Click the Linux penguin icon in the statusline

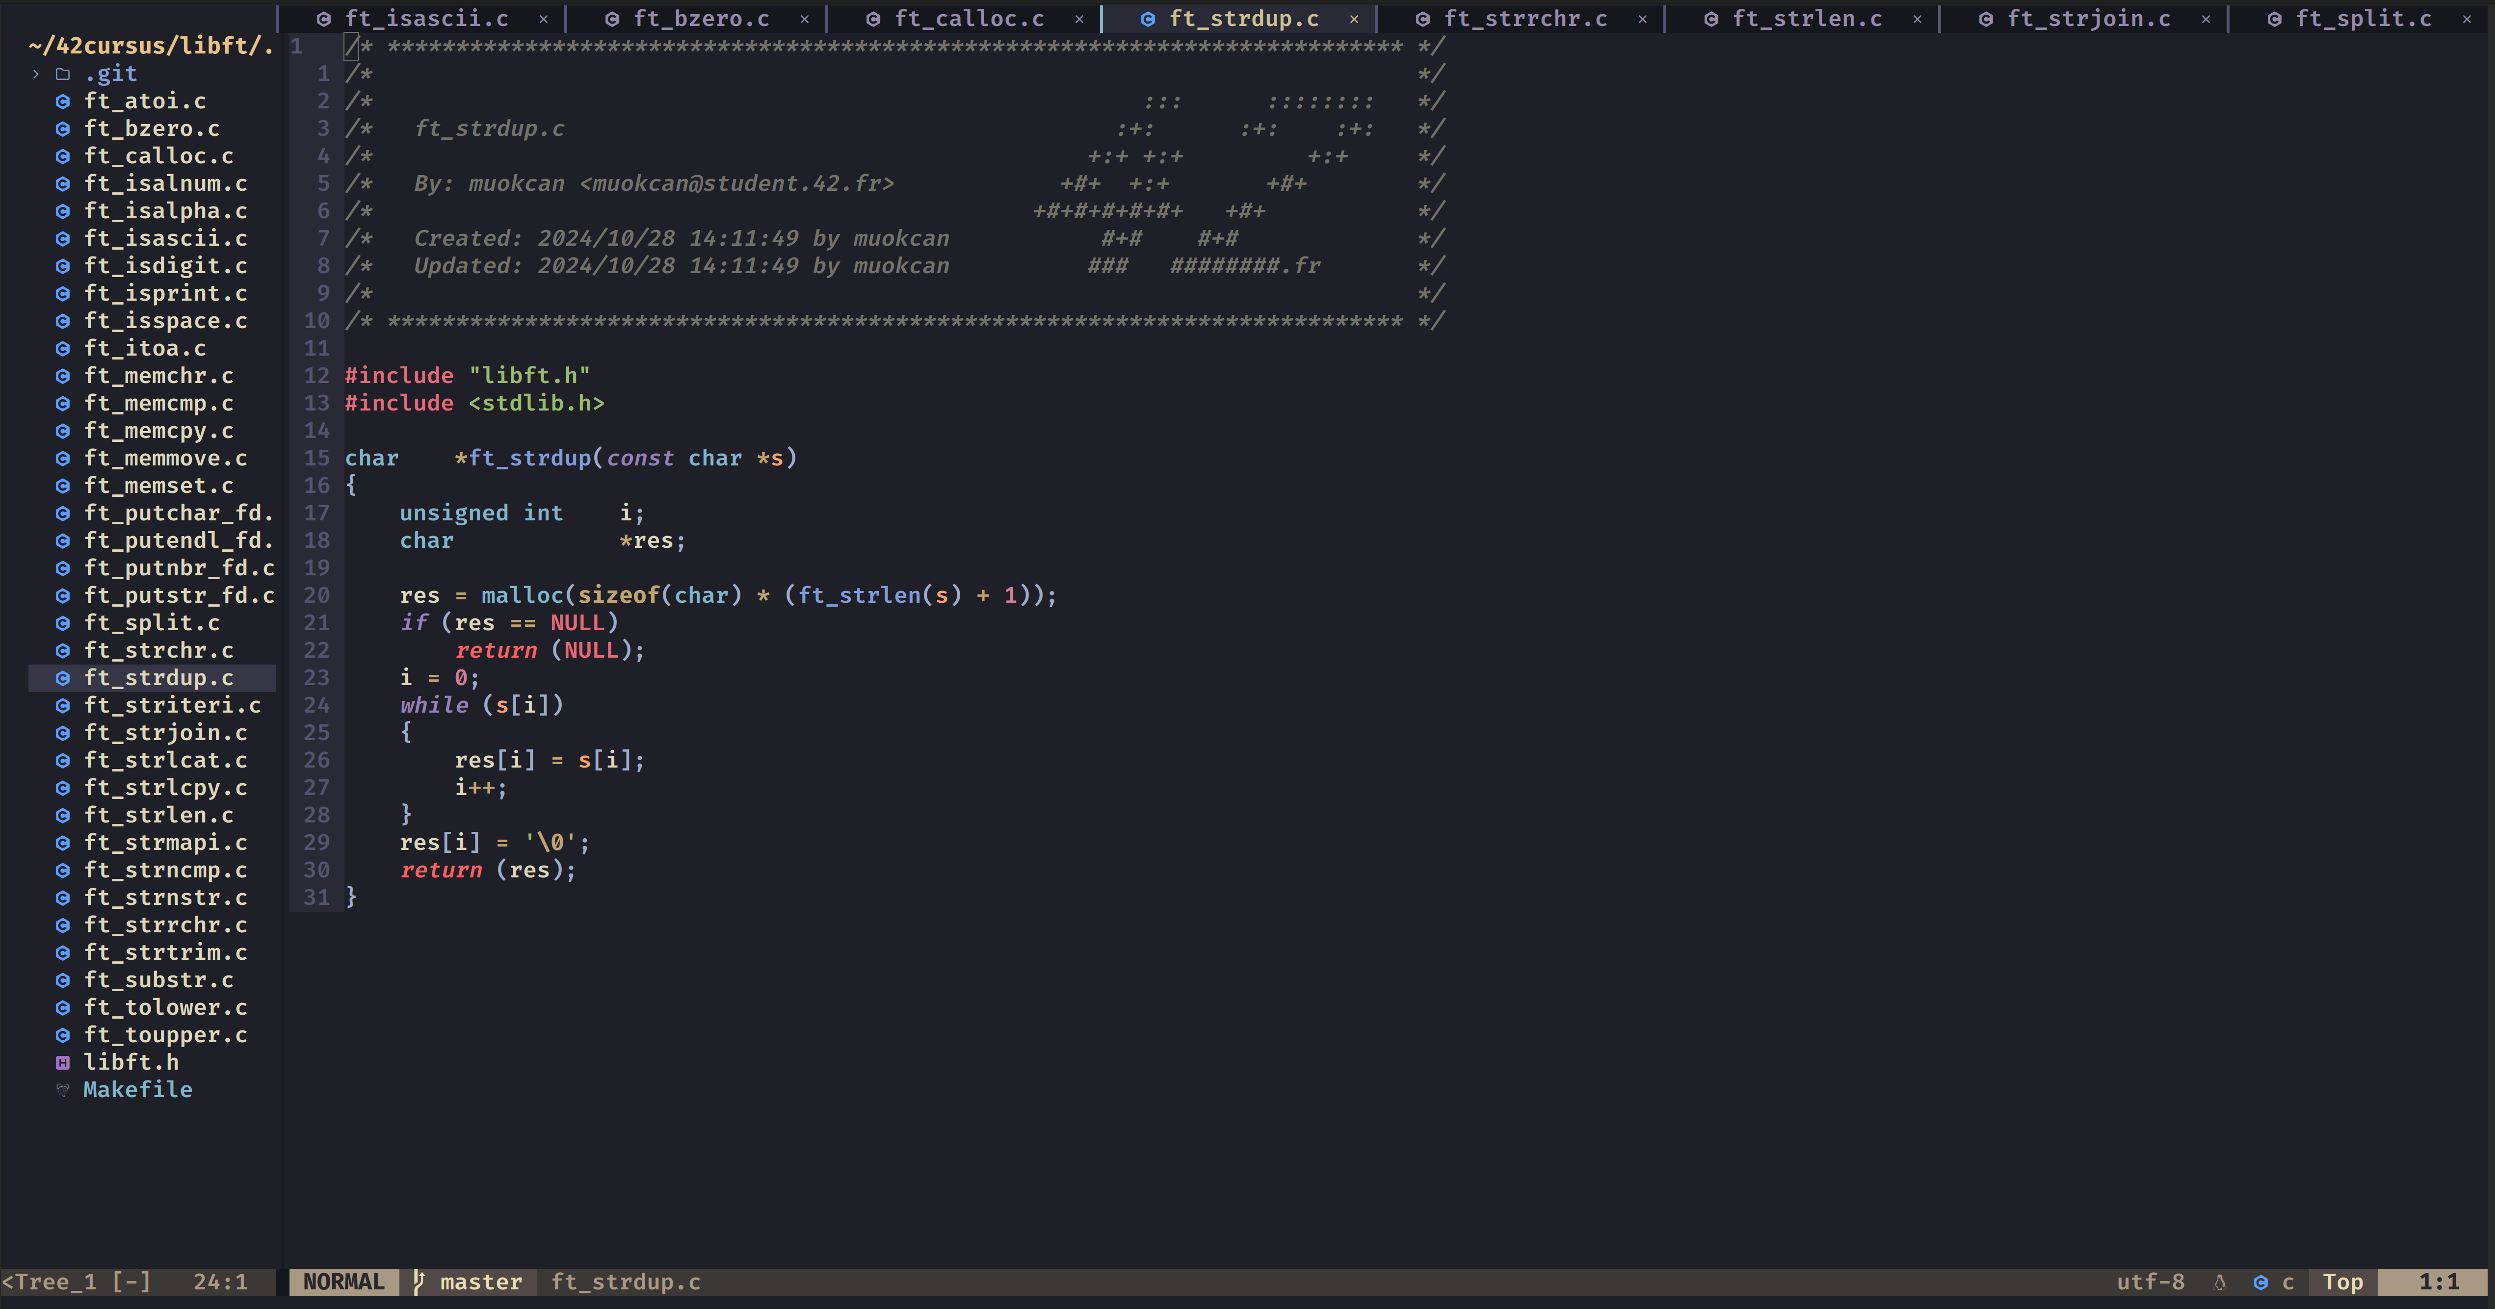click(x=2220, y=1283)
